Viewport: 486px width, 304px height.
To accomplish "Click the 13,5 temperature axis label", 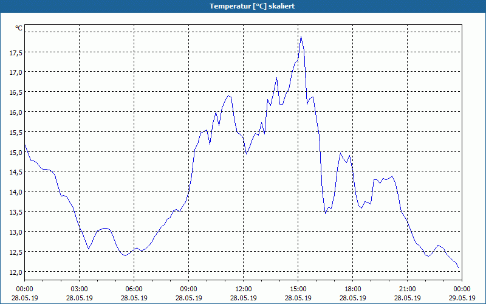I will pyautogui.click(x=16, y=212).
